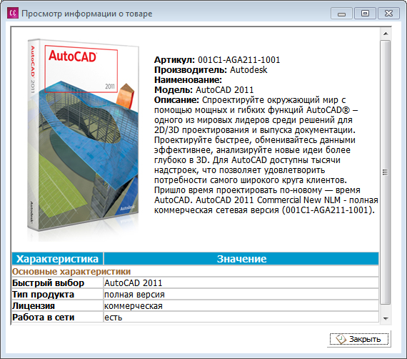Click the Производитель Autodesk line

click(x=211, y=70)
